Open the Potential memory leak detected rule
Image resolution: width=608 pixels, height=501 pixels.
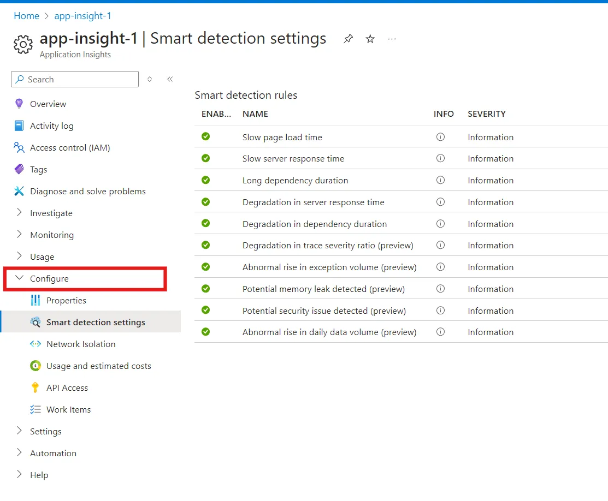[323, 289]
